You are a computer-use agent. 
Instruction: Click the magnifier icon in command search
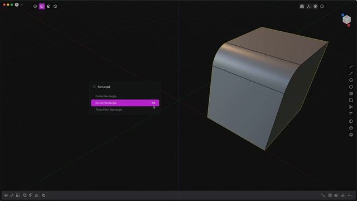94,87
